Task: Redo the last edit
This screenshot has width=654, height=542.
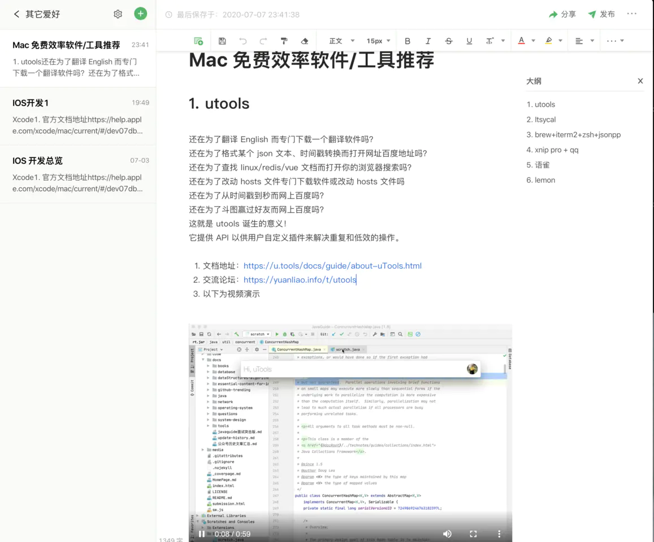Action: pyautogui.click(x=263, y=41)
